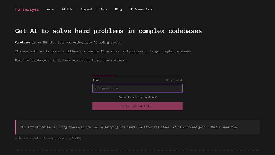Click the pink accent bar beside the testimonial

click(16, 127)
